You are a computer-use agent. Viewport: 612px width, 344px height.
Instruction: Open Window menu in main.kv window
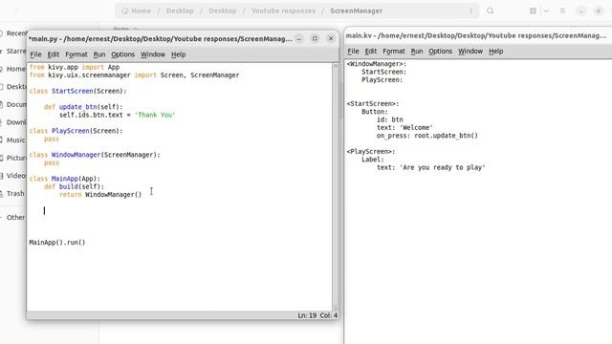(x=470, y=51)
